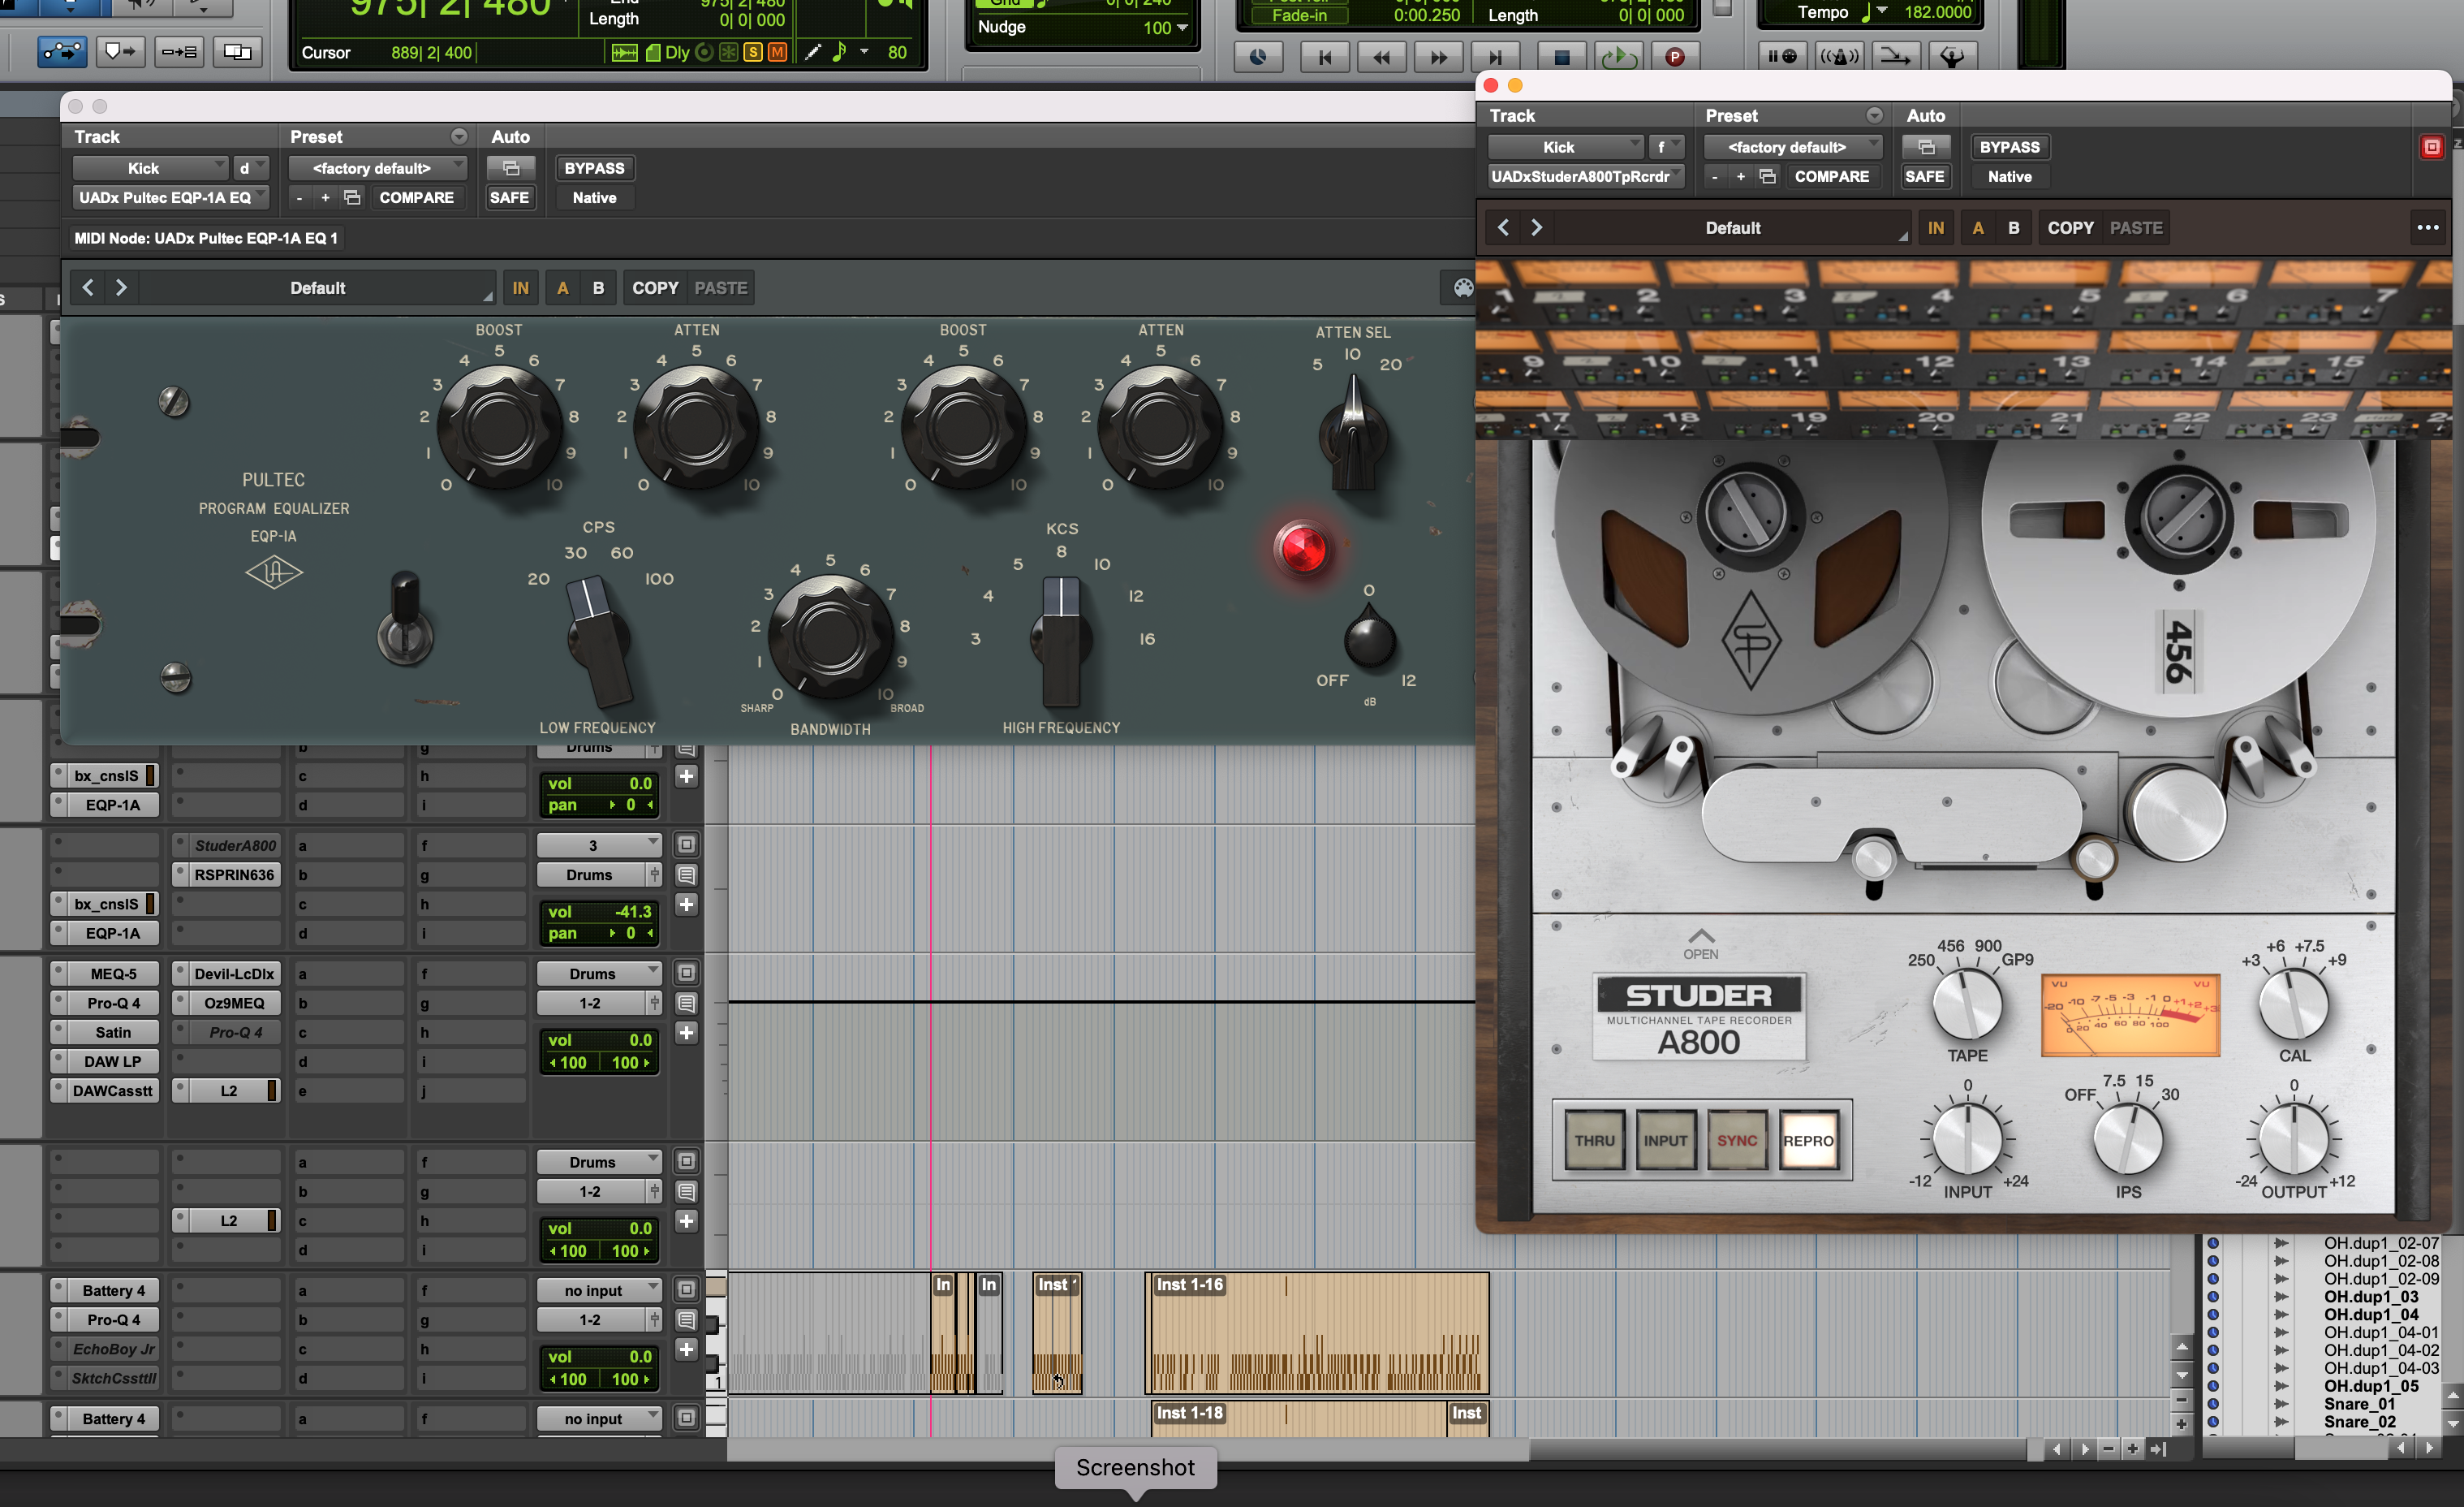The image size is (2464, 1507).
Task: Open plug-in automation enable in Pultec window
Action: [x=511, y=168]
